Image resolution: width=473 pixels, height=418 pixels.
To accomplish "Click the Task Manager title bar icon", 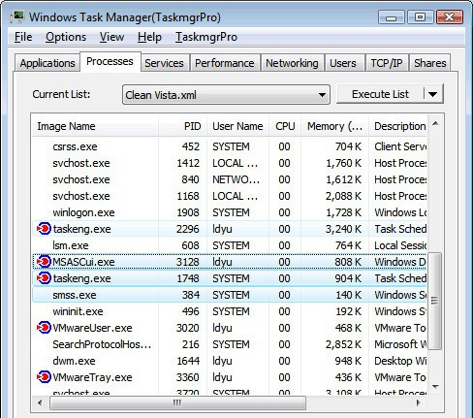I will [17, 16].
